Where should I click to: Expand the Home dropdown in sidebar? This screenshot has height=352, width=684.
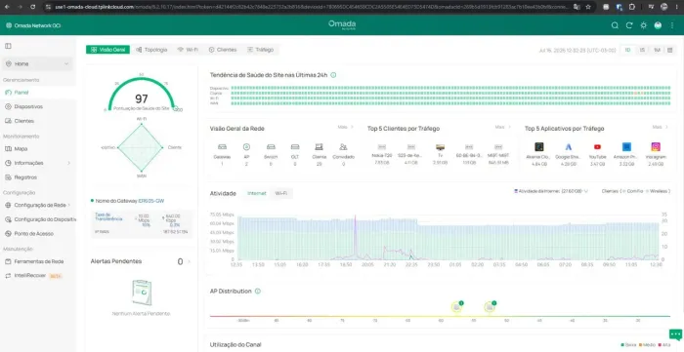(x=66, y=64)
